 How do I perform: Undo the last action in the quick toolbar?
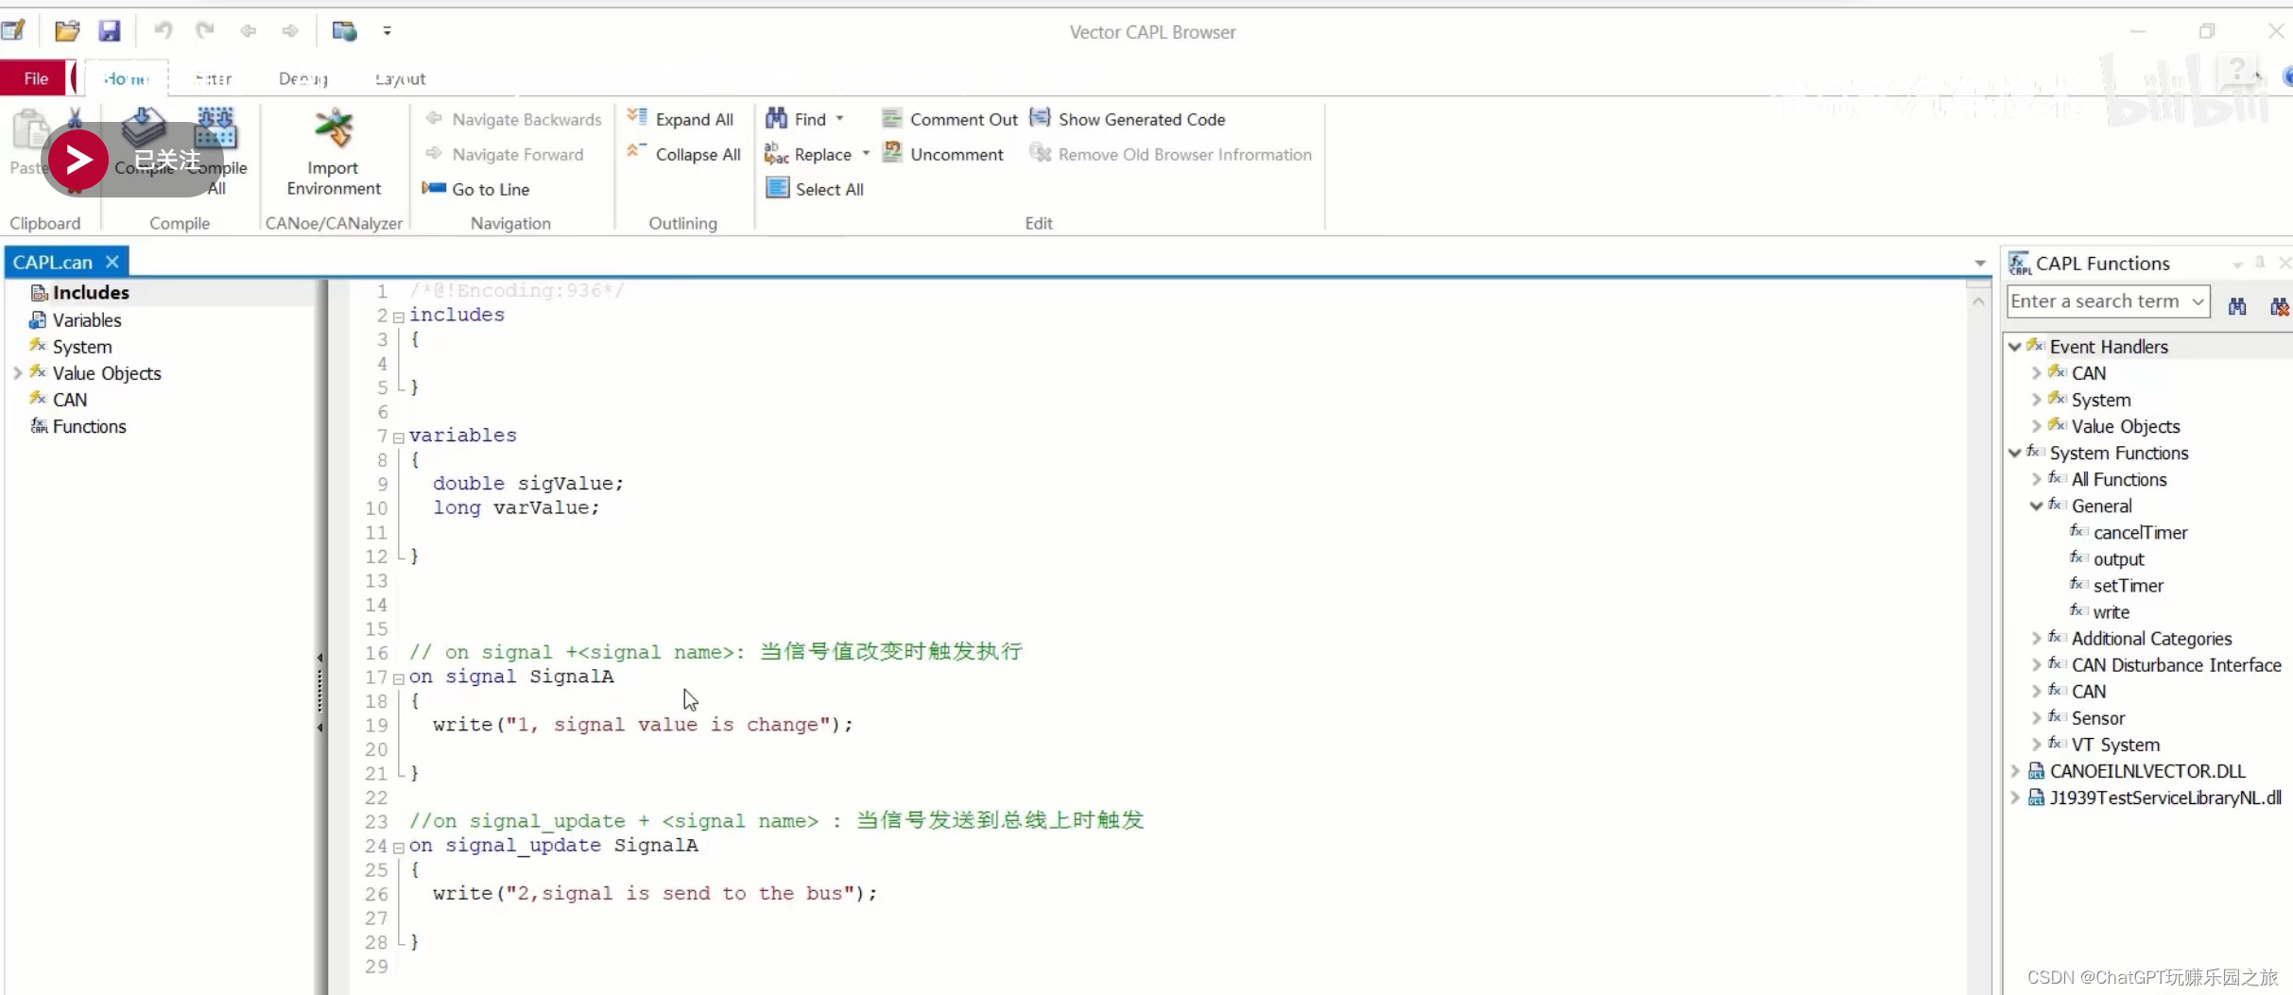pos(164,31)
